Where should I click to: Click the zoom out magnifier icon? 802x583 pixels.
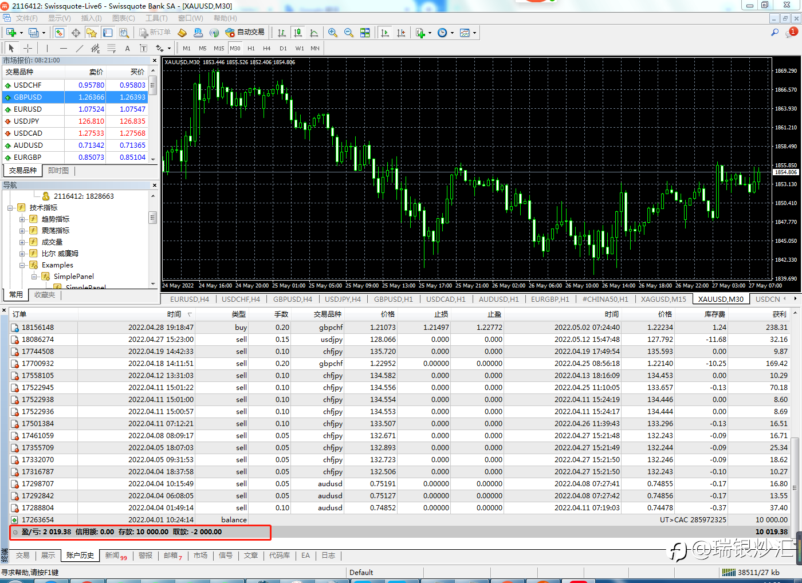click(348, 33)
